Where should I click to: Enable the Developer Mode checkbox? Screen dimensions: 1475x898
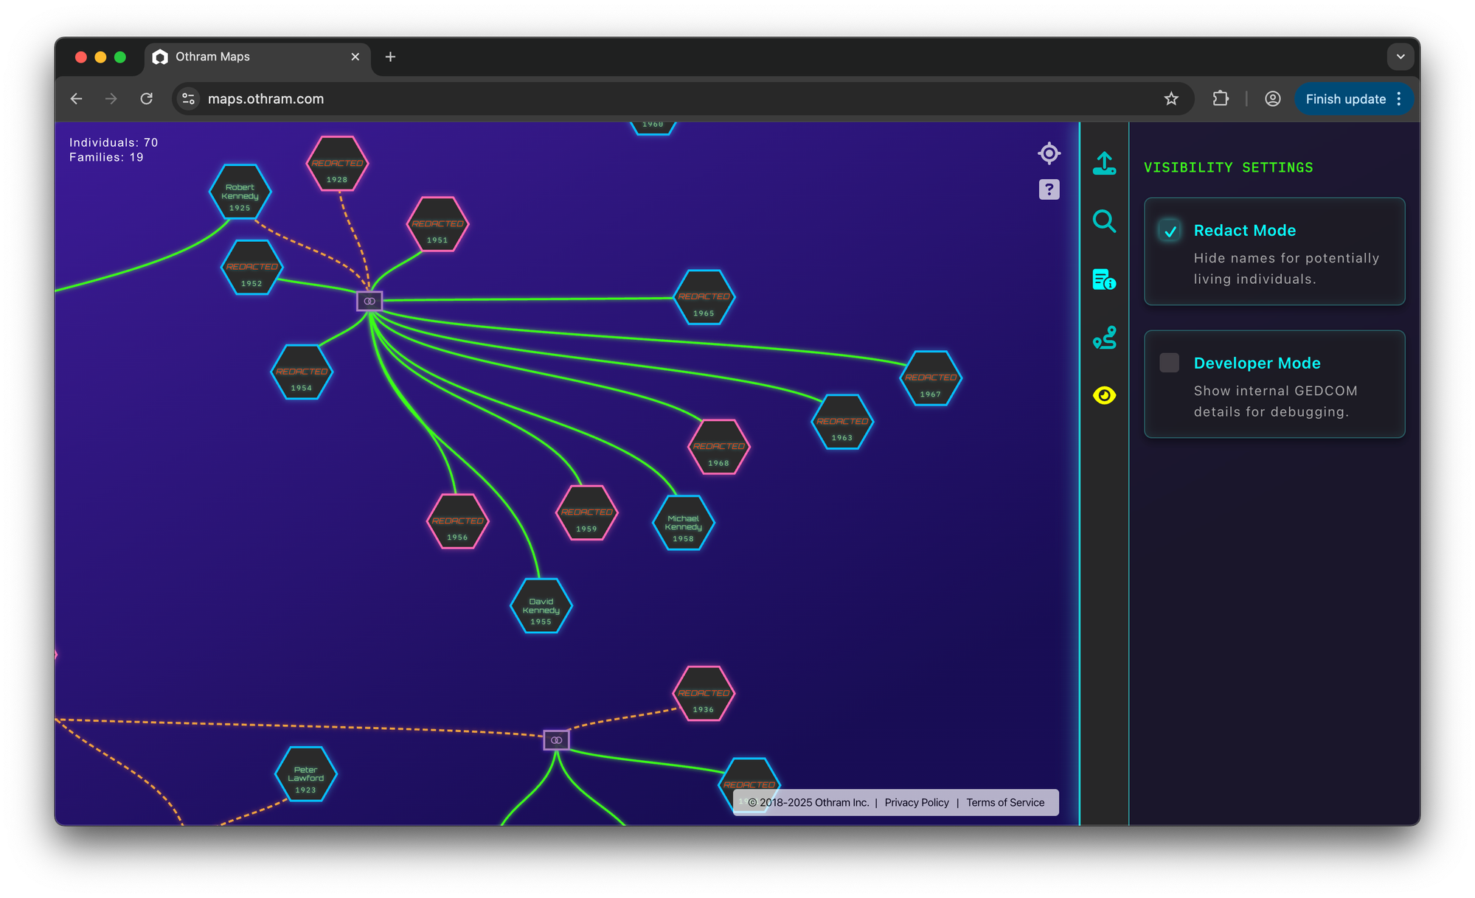[x=1170, y=363]
